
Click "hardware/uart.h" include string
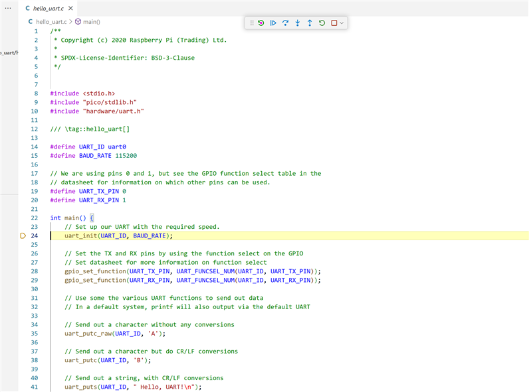click(114, 111)
